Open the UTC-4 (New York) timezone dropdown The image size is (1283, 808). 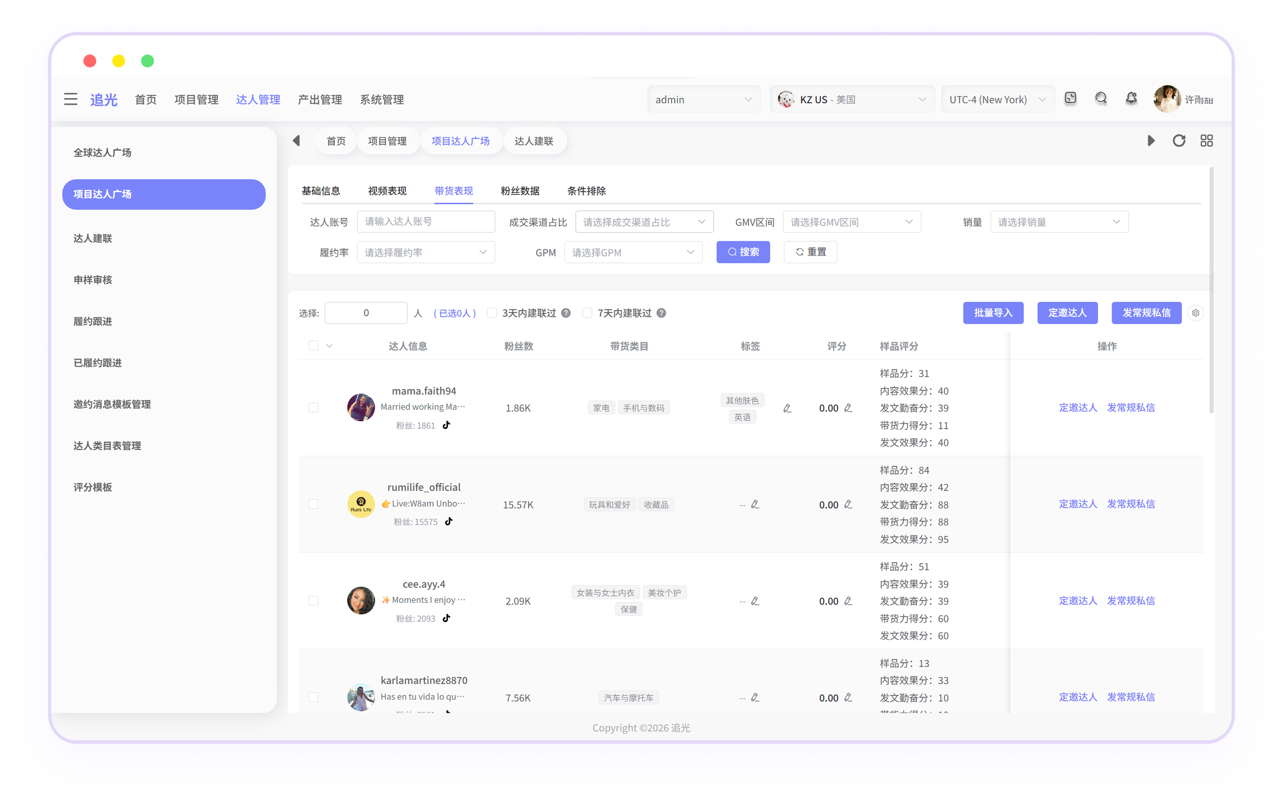998,100
